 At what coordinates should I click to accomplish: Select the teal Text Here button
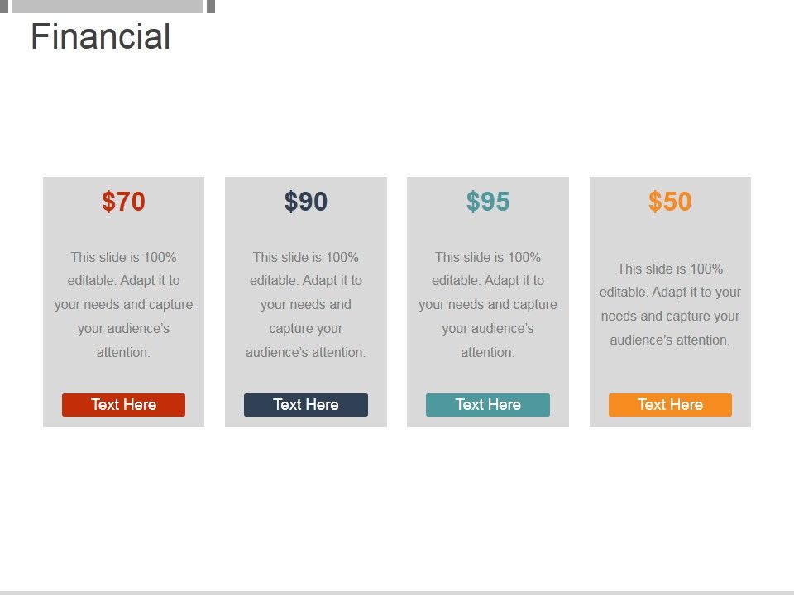487,405
